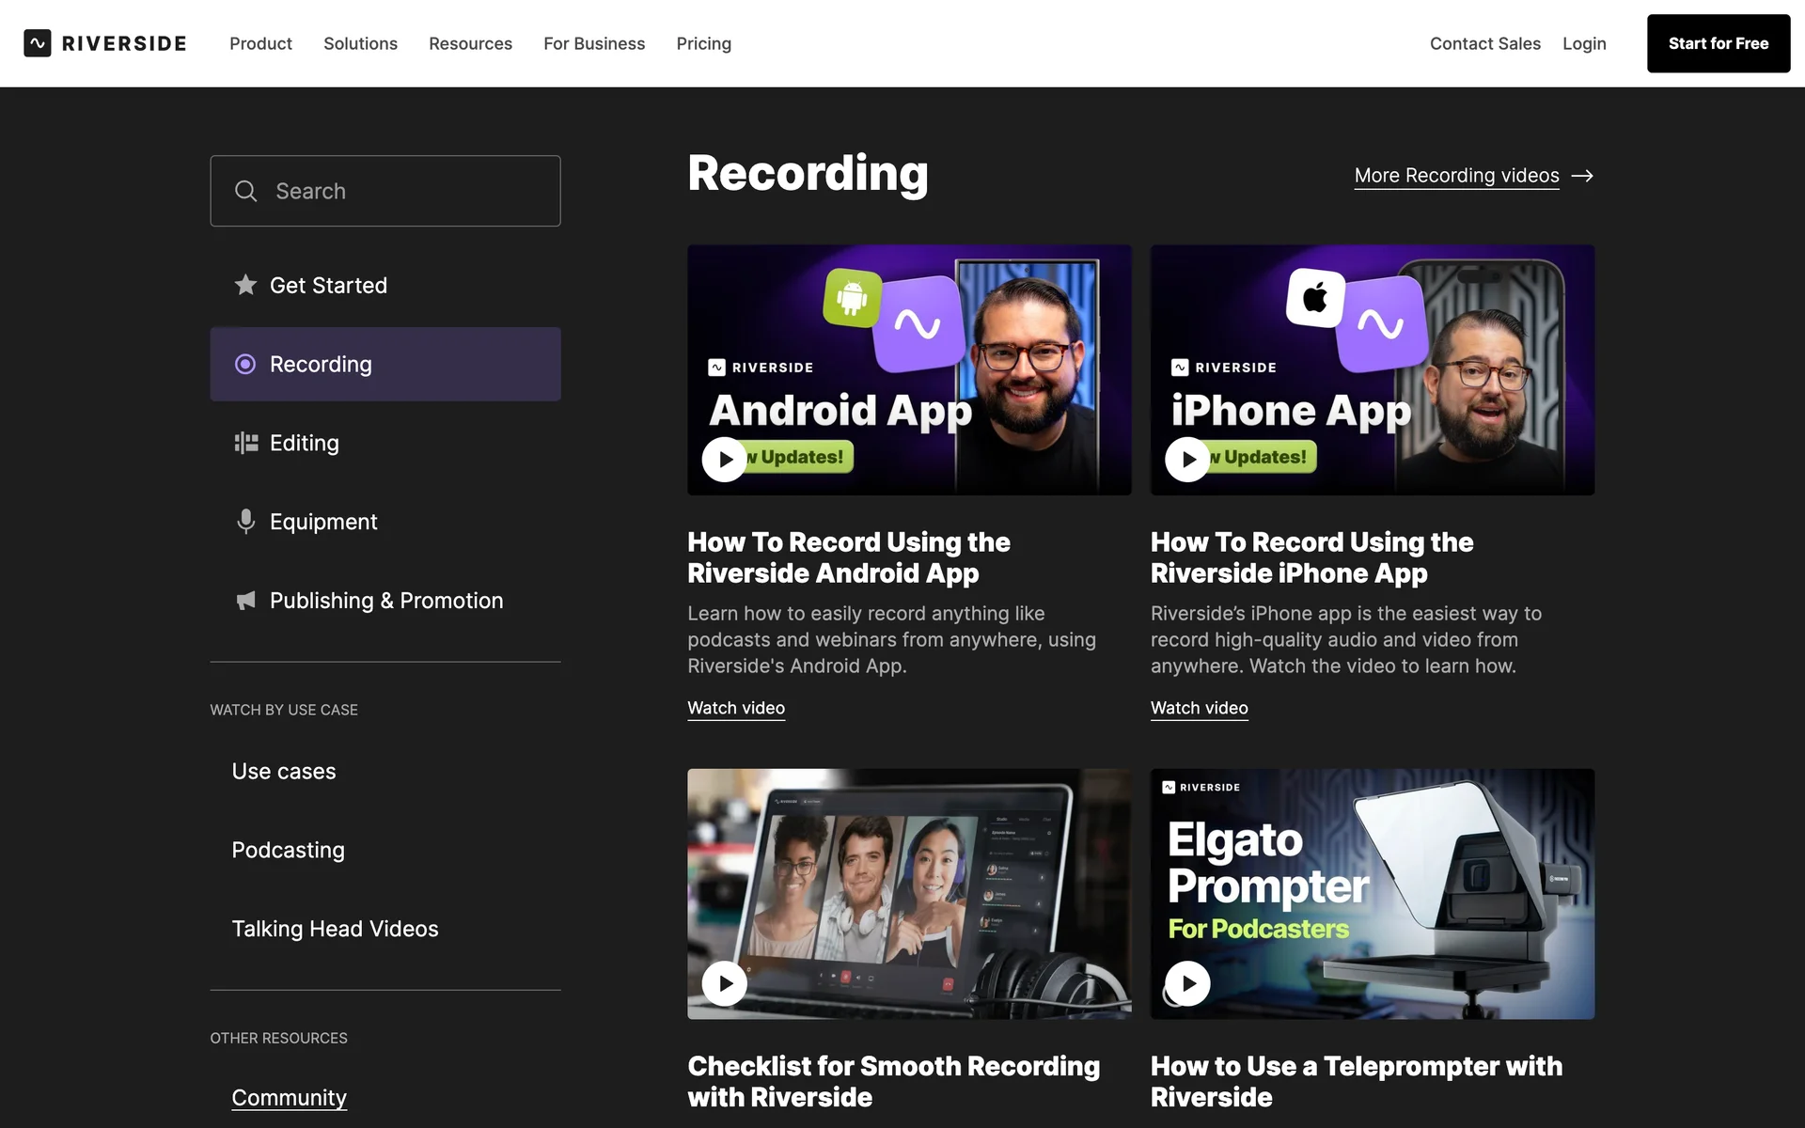
Task: Click the Riverside logo icon
Action: coord(38,43)
